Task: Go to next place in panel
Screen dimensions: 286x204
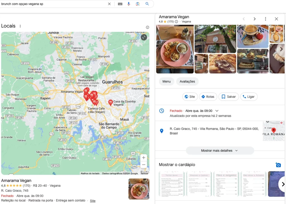Action: point(255,19)
